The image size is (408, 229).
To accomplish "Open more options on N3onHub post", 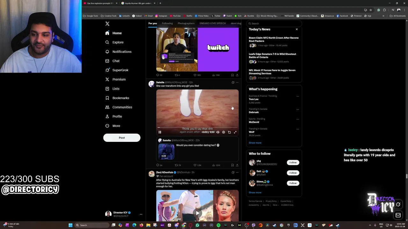I will (x=237, y=172).
